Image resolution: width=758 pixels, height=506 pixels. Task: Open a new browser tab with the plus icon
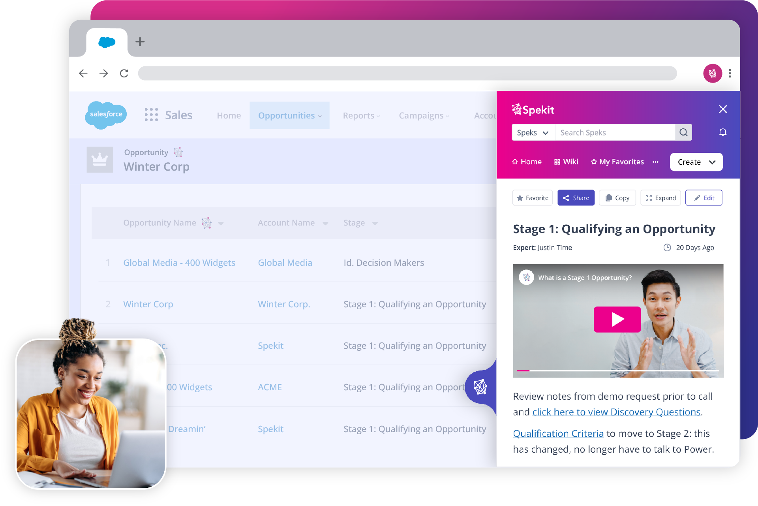point(140,41)
